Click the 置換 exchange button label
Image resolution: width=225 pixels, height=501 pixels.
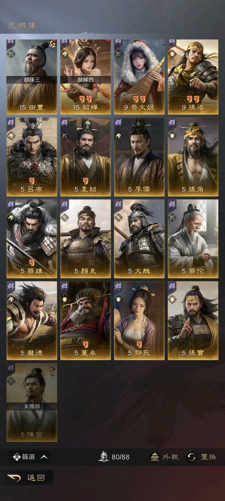(208, 457)
